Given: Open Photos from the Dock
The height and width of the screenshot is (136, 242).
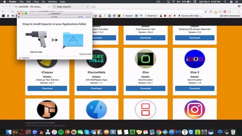Looking at the screenshot, I should (x=74, y=132).
